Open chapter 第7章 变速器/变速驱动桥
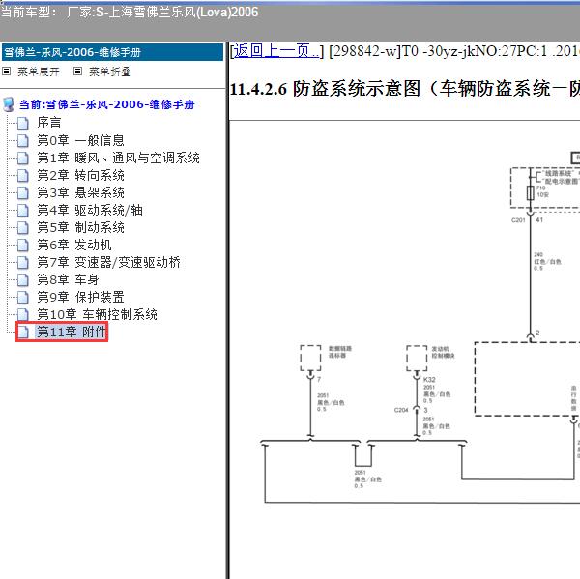This screenshot has height=579, width=580. [x=108, y=262]
